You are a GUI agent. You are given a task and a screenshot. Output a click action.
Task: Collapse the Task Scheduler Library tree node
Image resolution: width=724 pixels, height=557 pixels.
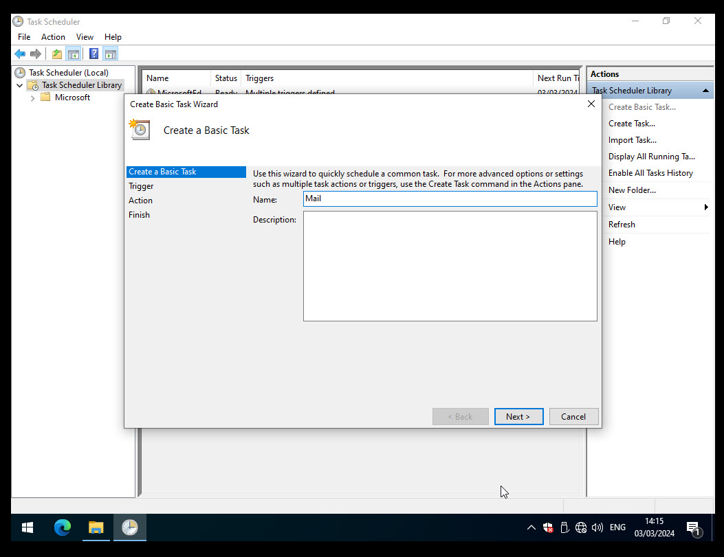click(19, 86)
